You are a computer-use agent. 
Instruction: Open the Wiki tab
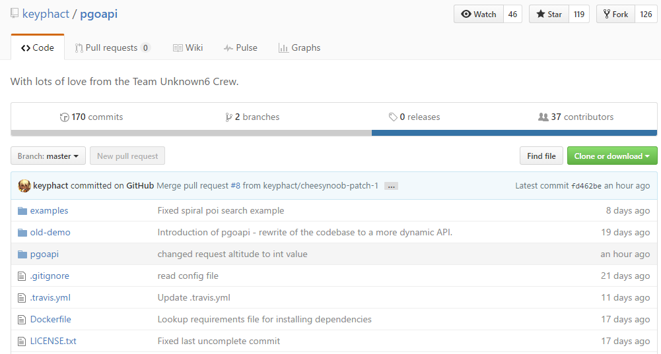(x=188, y=48)
